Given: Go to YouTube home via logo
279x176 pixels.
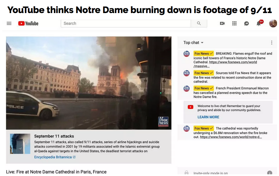Looking at the screenshot, I should click(28, 23).
